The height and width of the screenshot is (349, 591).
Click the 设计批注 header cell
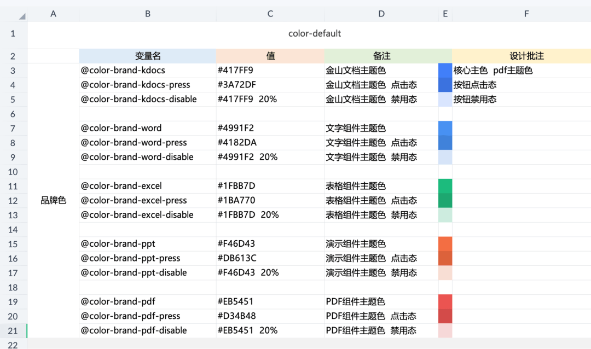point(526,56)
